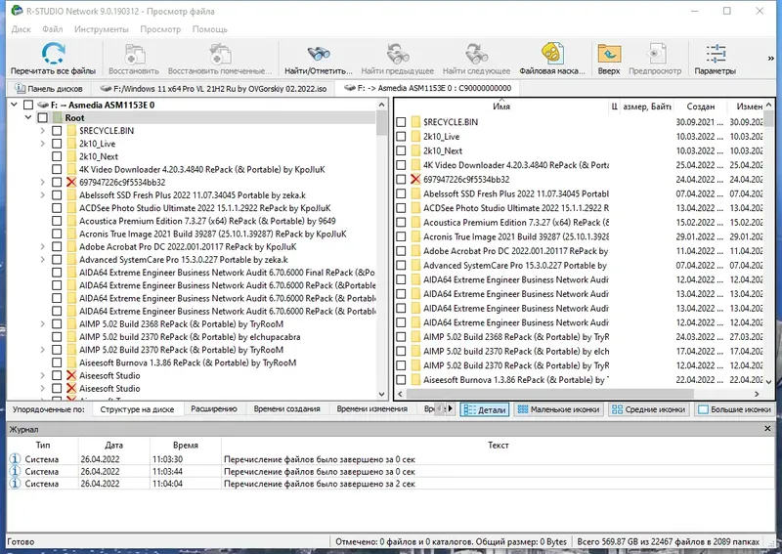This screenshot has height=554, width=782.
Task: Collapse the F: Asmedia ASM1153E 0 drive node
Action: pos(14,105)
